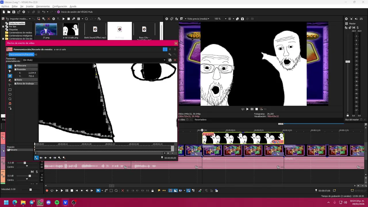Select the anchor deletion tool
The image size is (368, 207).
coord(10,80)
